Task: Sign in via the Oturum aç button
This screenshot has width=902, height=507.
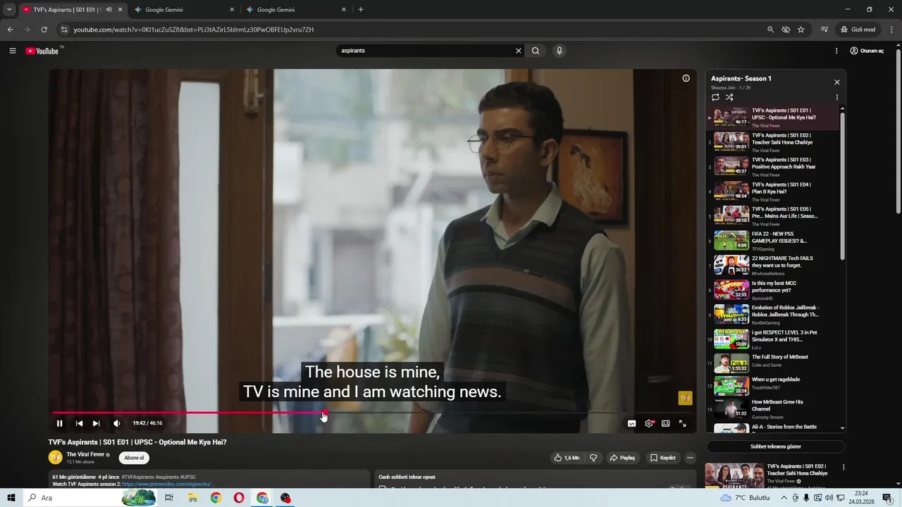Action: click(867, 51)
